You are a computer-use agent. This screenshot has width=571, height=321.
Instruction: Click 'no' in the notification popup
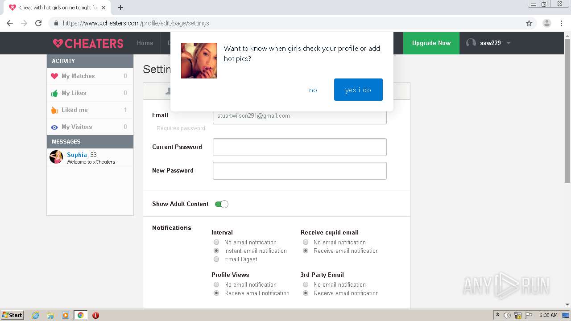click(x=313, y=90)
